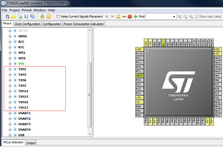Switch to the Clock Configuration tab
The height and width of the screenshot is (148, 223).
click(27, 24)
